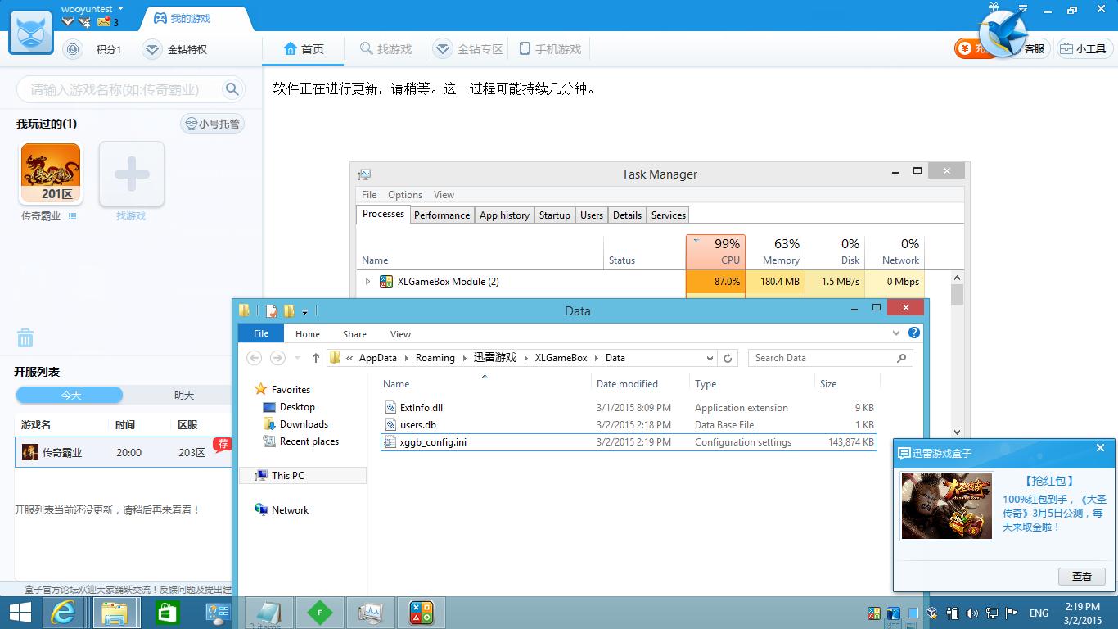
Task: Close the 迅雷游戏盒子 popup notification
Action: tap(1100, 448)
